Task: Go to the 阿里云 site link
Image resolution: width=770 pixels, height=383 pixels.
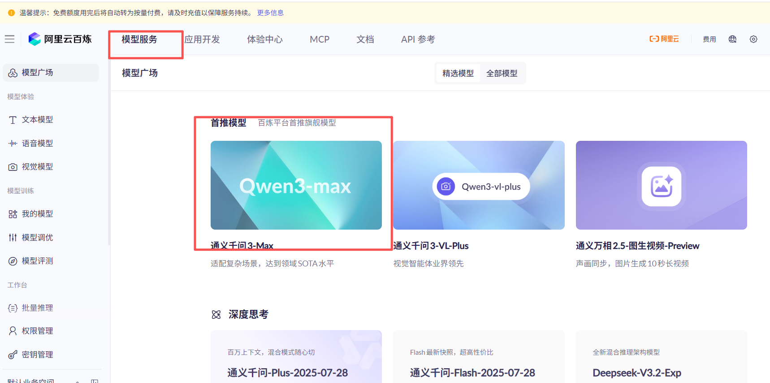Action: [x=664, y=39]
